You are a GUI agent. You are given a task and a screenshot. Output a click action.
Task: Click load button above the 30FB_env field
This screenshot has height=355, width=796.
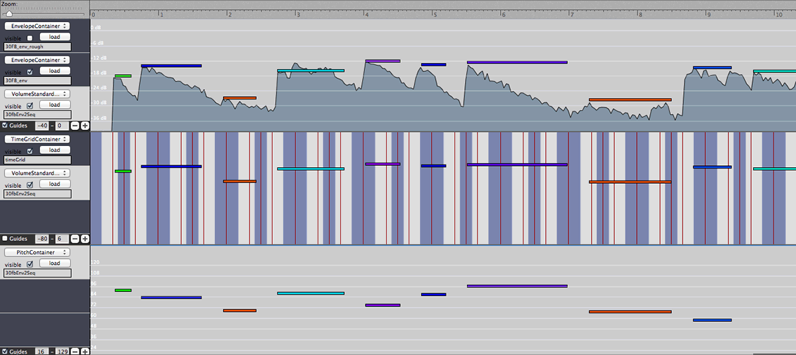tap(54, 71)
